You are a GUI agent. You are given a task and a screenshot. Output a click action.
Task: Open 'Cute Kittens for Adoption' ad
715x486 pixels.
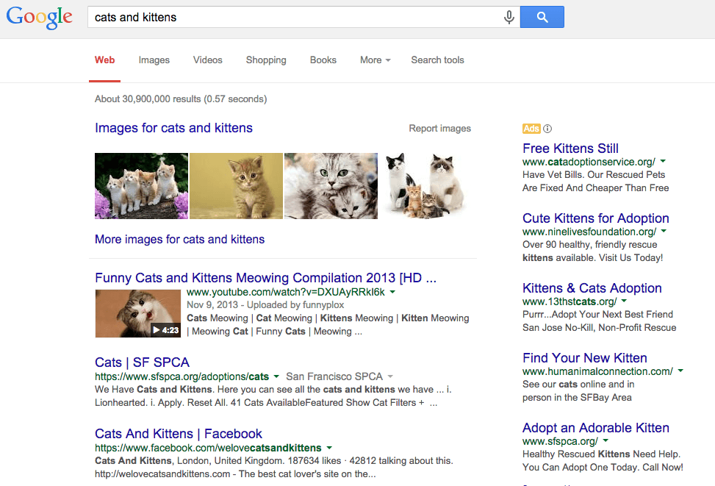tap(595, 218)
